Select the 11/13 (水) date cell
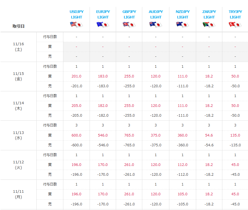Image resolution: width=248 pixels, height=210 pixels. point(18,135)
